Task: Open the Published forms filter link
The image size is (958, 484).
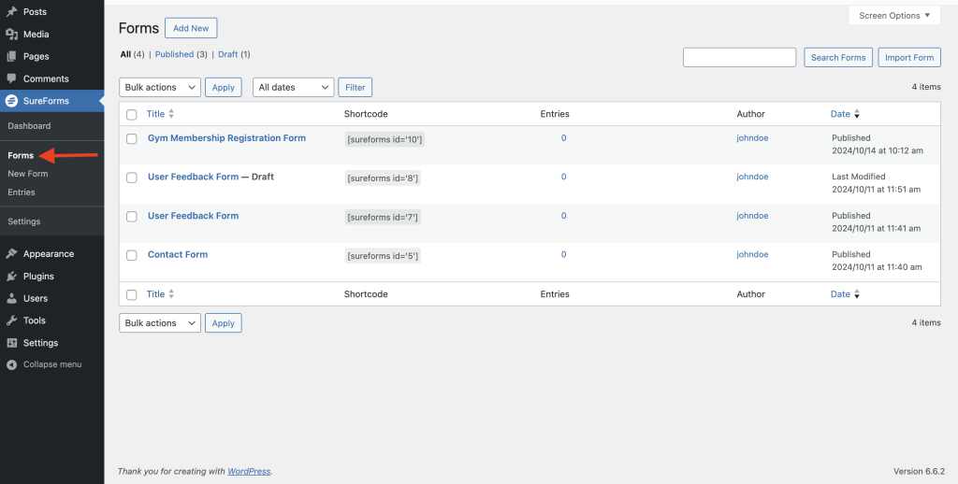Action: pos(174,54)
